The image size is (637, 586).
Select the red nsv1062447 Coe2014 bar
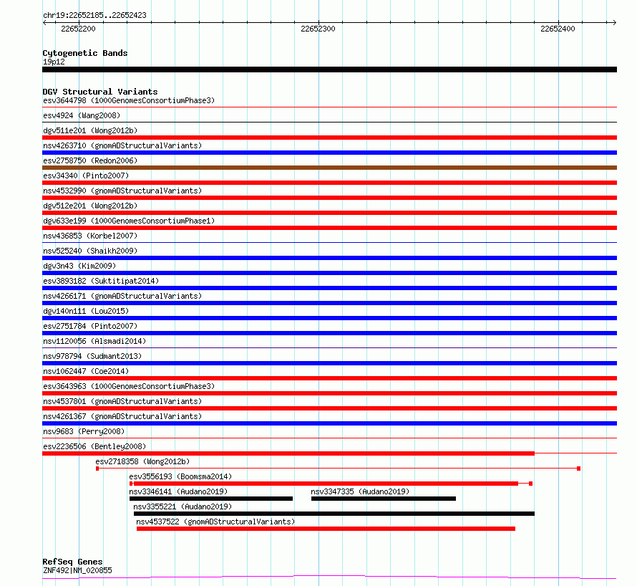tap(329, 378)
